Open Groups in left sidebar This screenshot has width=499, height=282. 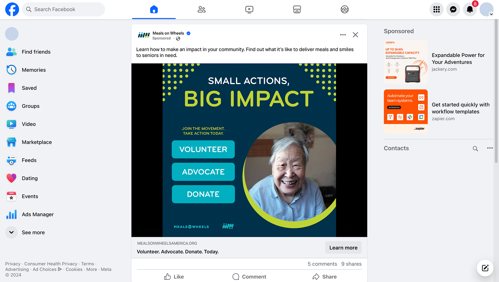coord(31,106)
